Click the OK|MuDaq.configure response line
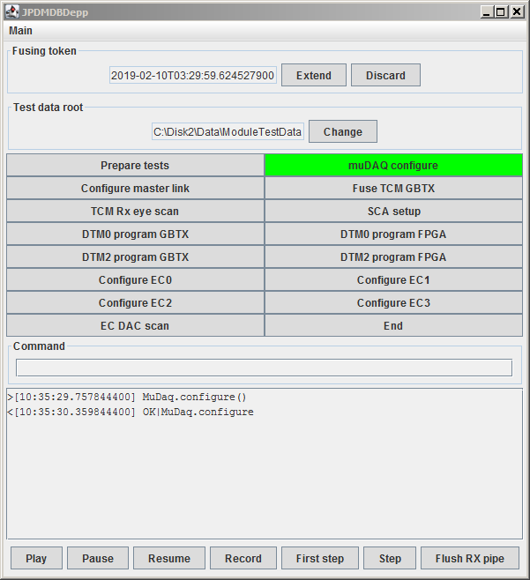The image size is (530, 580). pos(131,412)
